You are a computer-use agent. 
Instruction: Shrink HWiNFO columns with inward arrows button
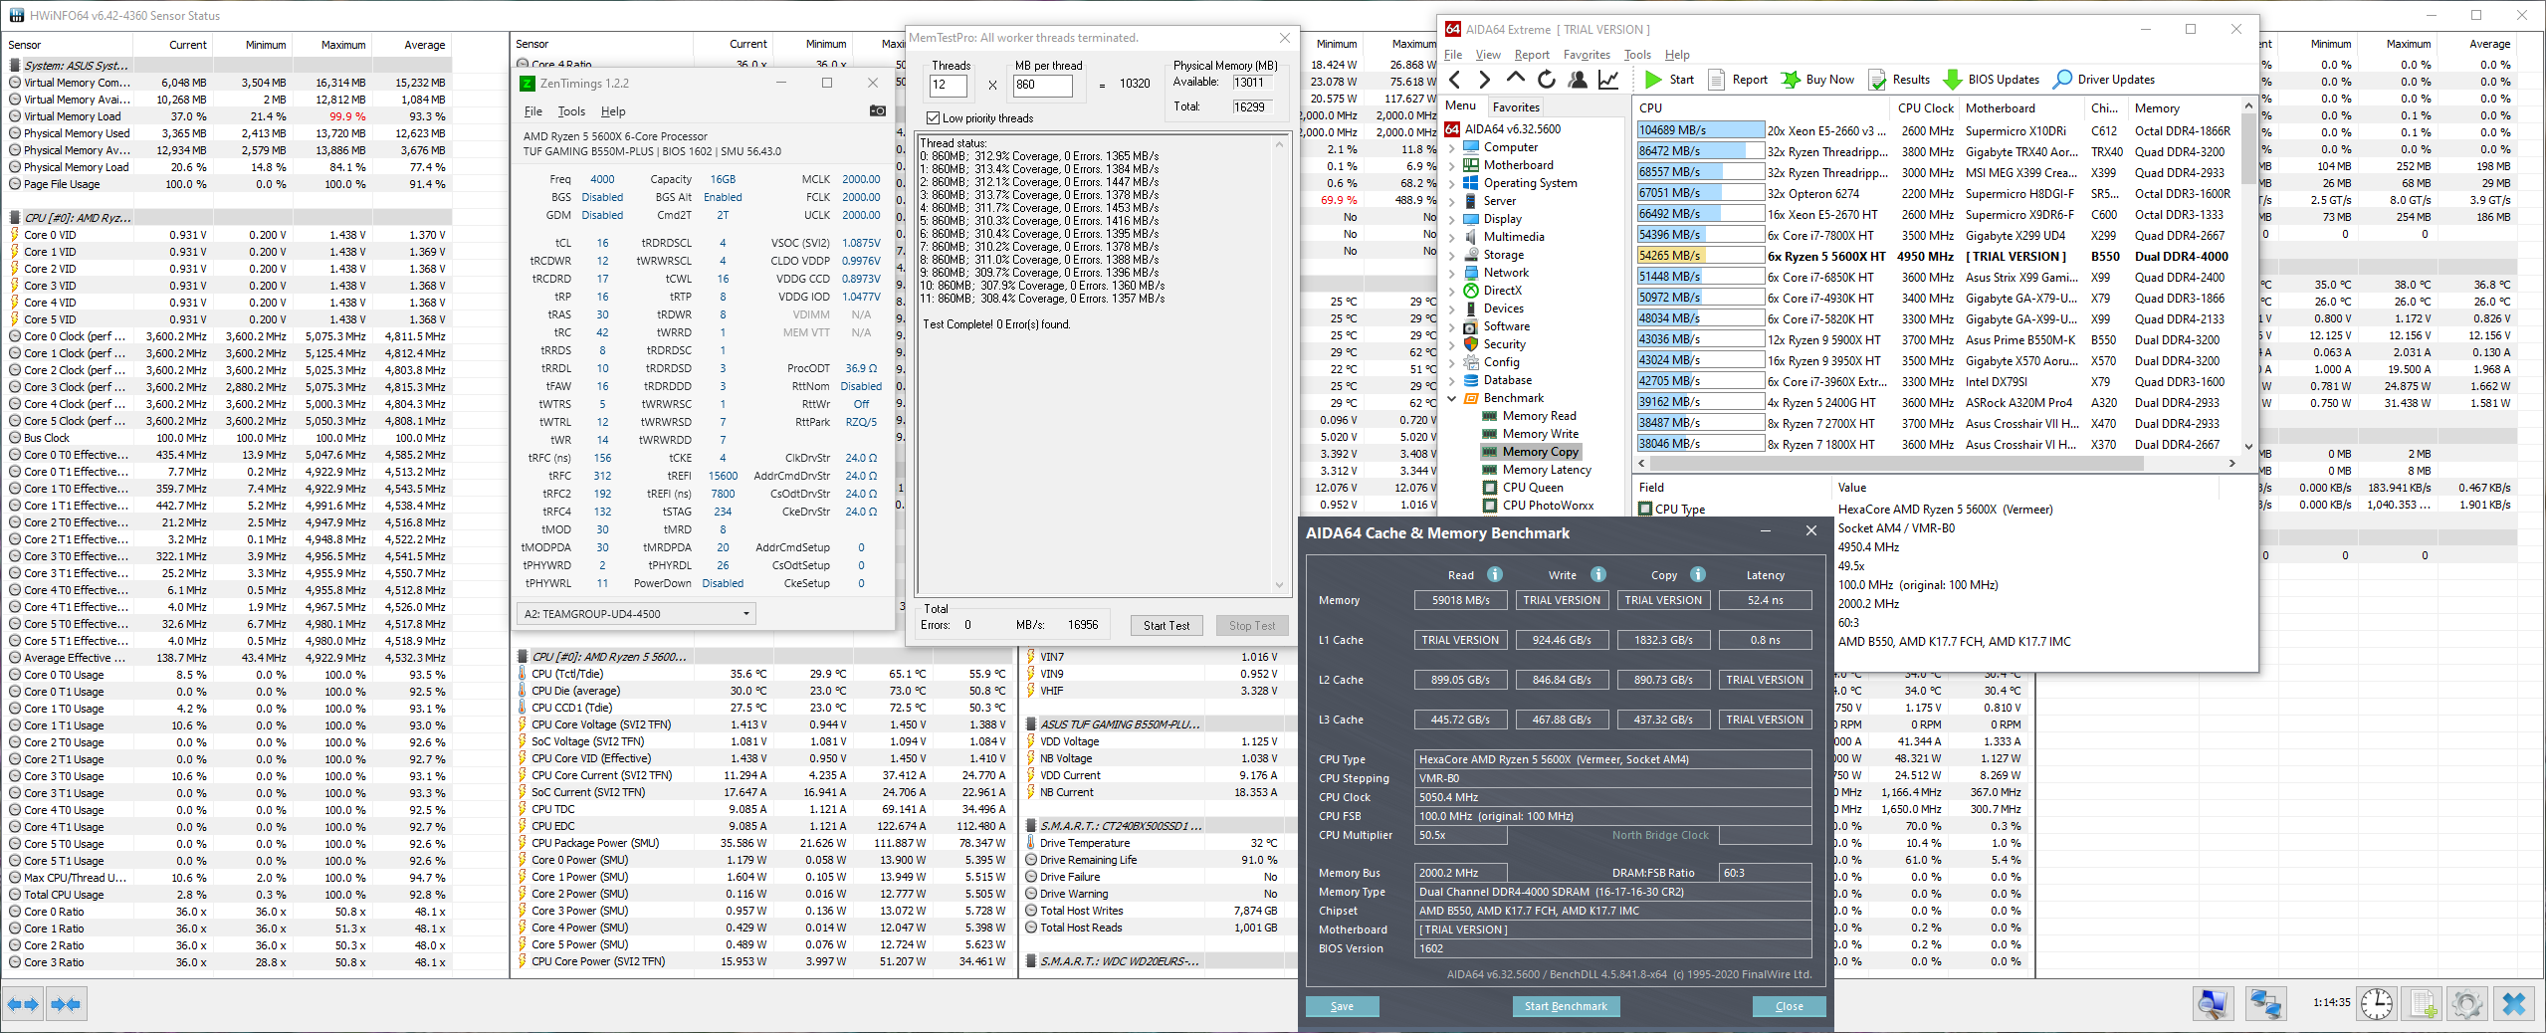tap(66, 1004)
